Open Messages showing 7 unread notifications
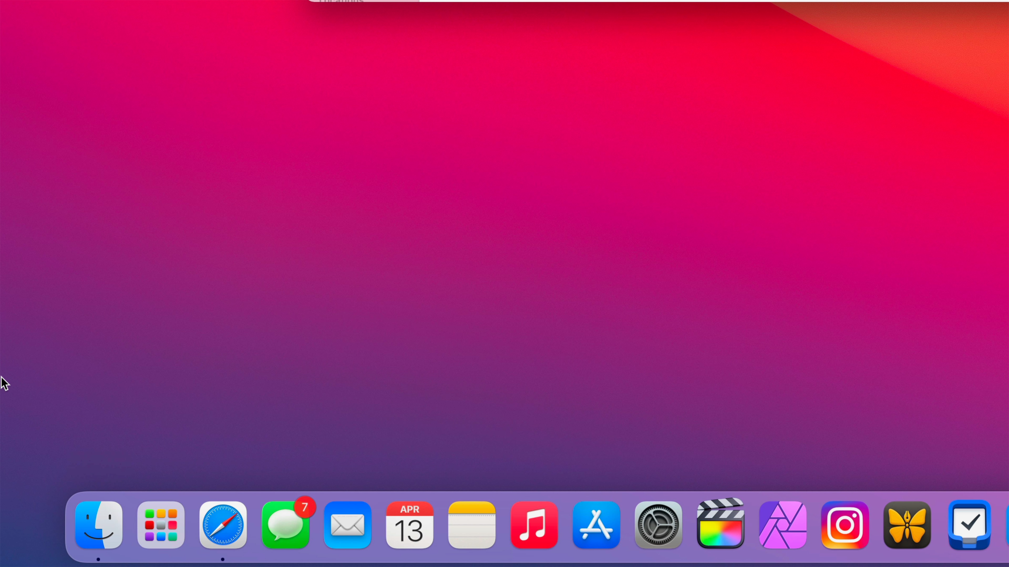Screen dimensions: 1009x567 285,526
